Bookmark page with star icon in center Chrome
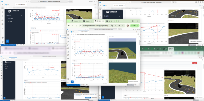204x101 pixels. [122, 26]
